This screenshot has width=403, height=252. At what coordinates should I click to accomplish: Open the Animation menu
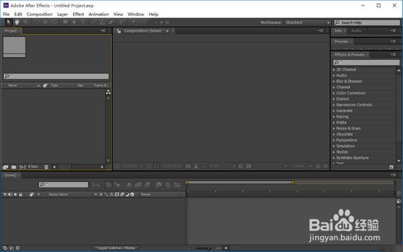point(99,14)
